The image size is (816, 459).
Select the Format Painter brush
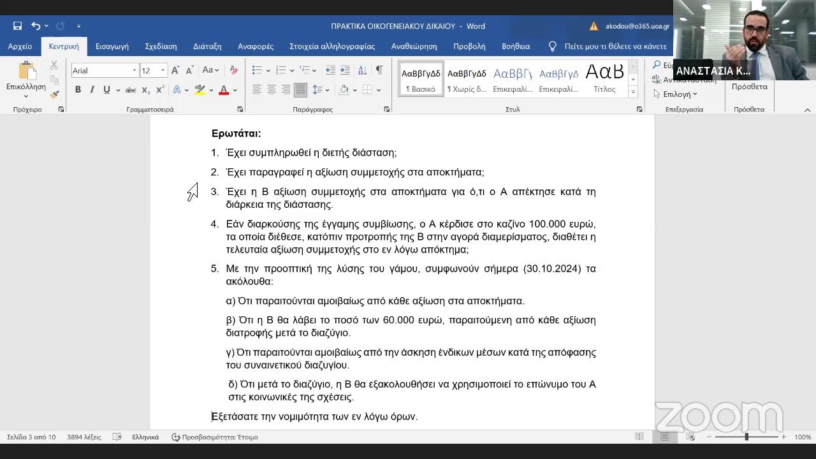54,94
